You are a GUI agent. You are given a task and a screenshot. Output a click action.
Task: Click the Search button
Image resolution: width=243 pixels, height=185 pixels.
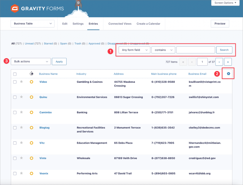224,50
